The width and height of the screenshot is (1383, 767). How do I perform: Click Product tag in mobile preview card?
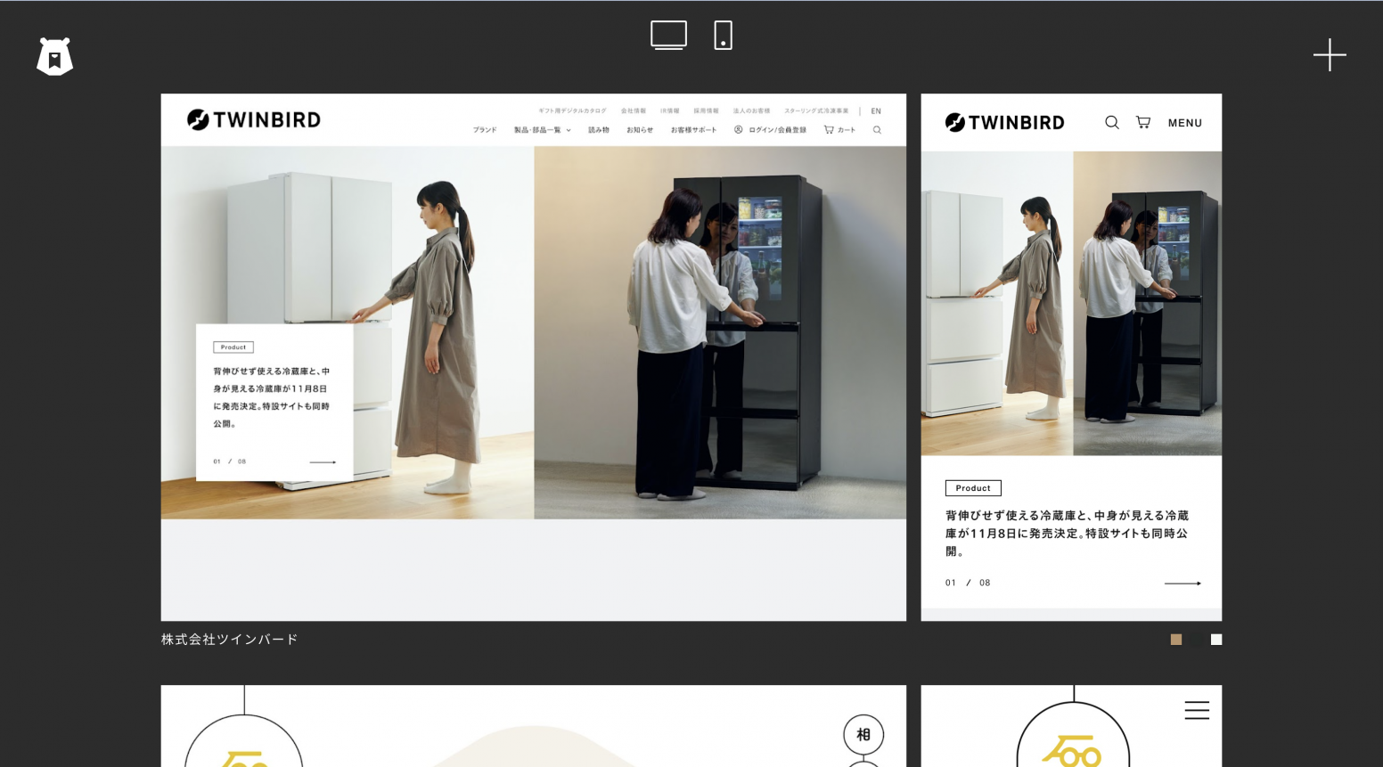point(973,488)
